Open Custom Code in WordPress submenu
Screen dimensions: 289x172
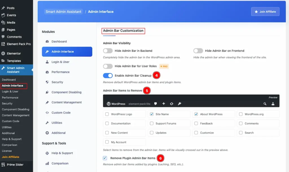point(10,121)
